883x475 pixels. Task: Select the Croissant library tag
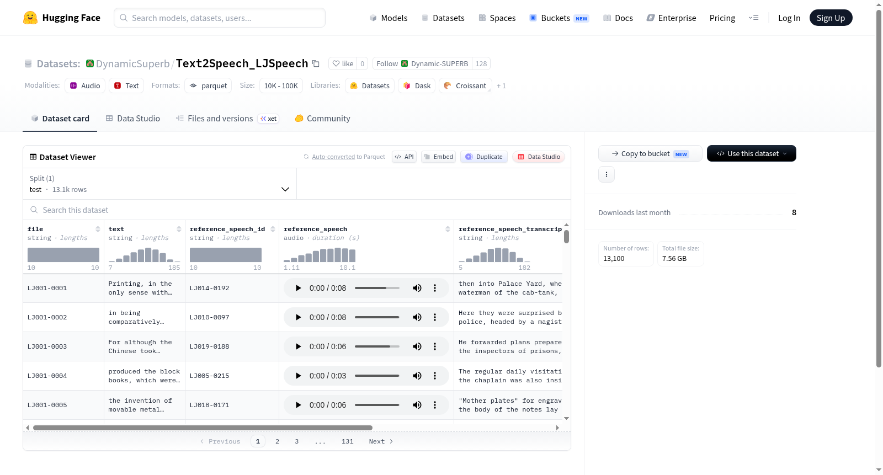(465, 86)
